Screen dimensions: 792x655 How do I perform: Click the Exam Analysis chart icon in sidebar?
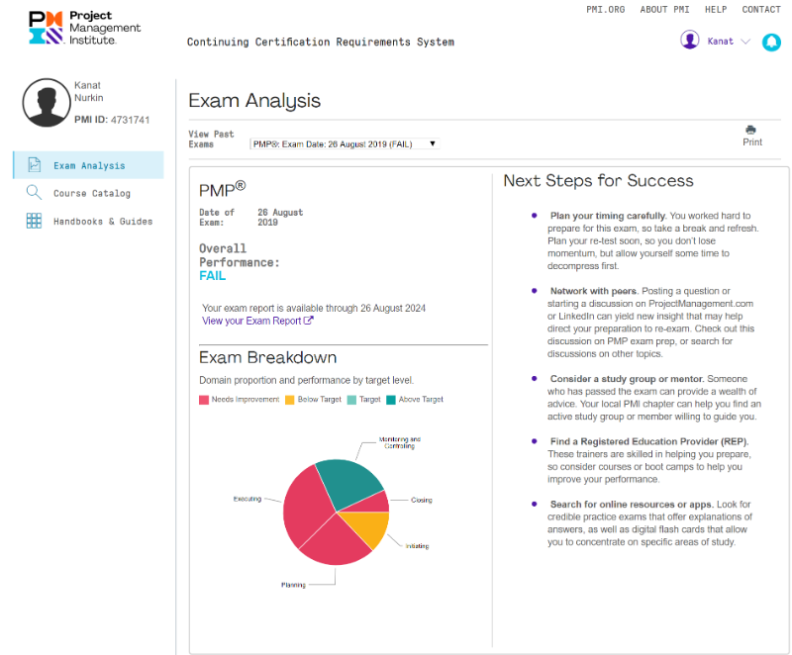tap(35, 165)
